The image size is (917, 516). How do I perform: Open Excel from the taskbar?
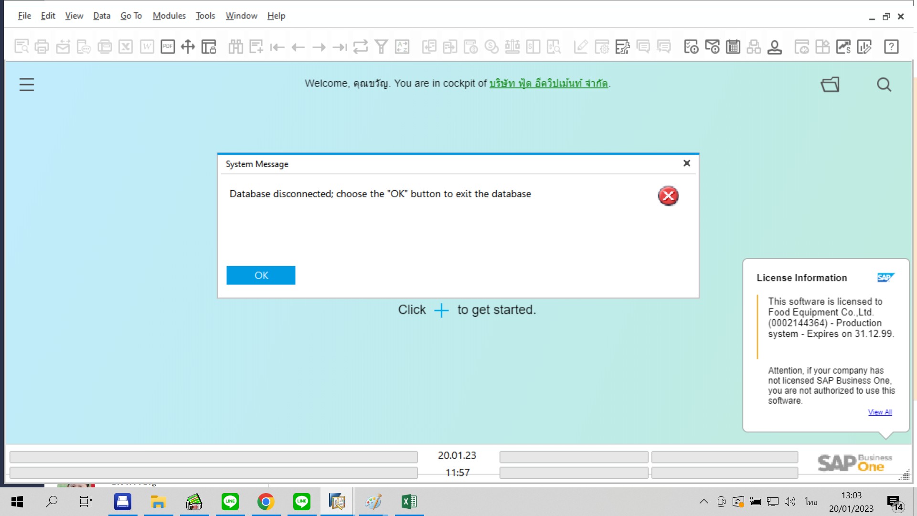tap(409, 502)
